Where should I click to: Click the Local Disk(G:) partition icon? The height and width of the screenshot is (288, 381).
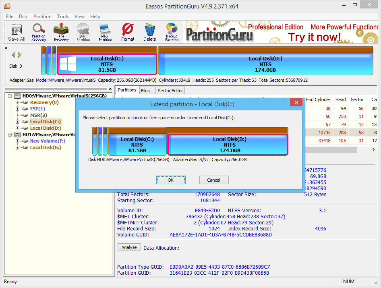click(x=25, y=147)
